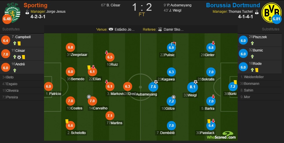Image resolution: width=284 pixels, height=143 pixels.
Task: Click the goal ball icon on Weigl
Action: (195, 82)
